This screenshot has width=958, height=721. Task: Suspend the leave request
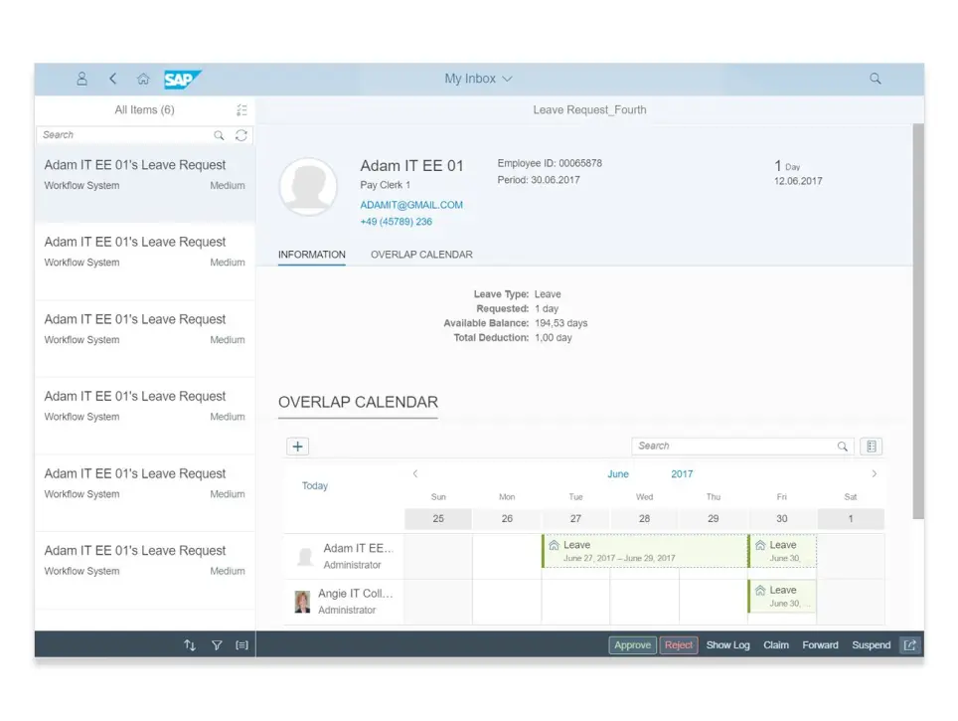point(872,645)
